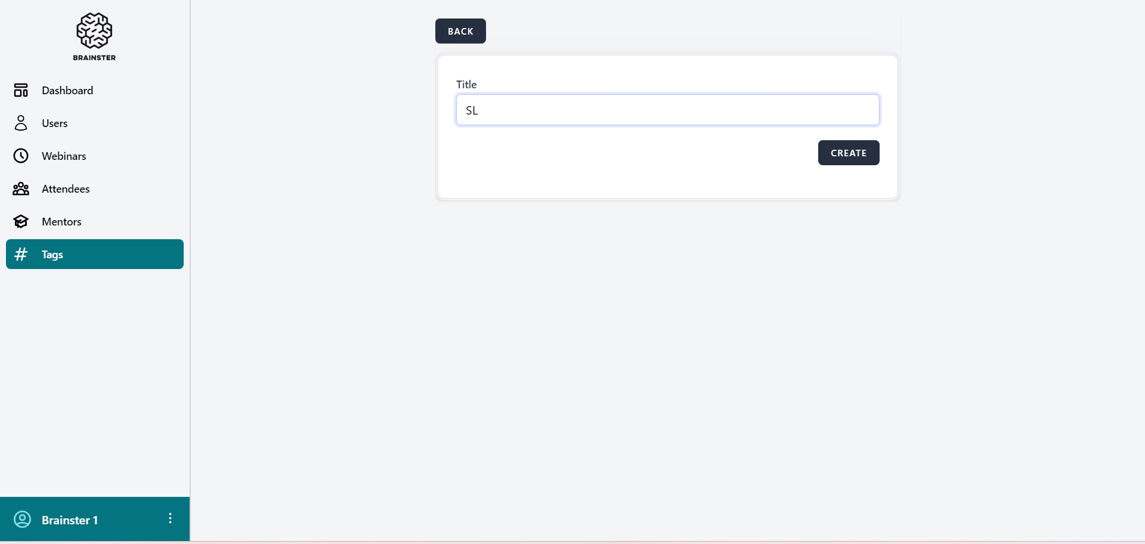Open the Attendees page
The height and width of the screenshot is (544, 1145).
[x=66, y=189]
